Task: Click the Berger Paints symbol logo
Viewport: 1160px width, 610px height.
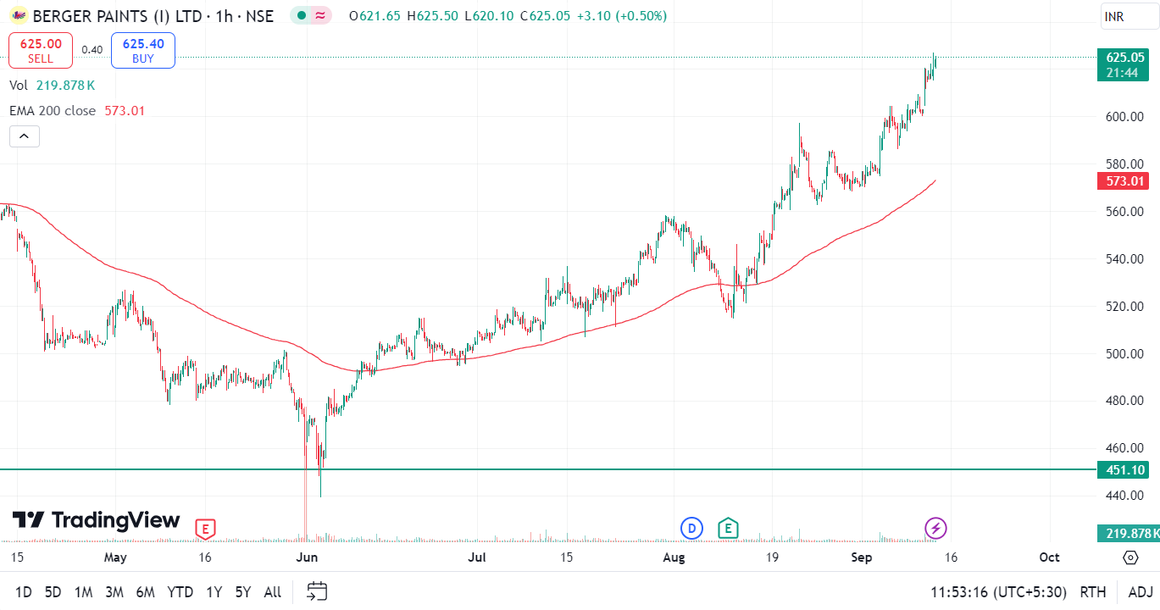Action: 18,15
